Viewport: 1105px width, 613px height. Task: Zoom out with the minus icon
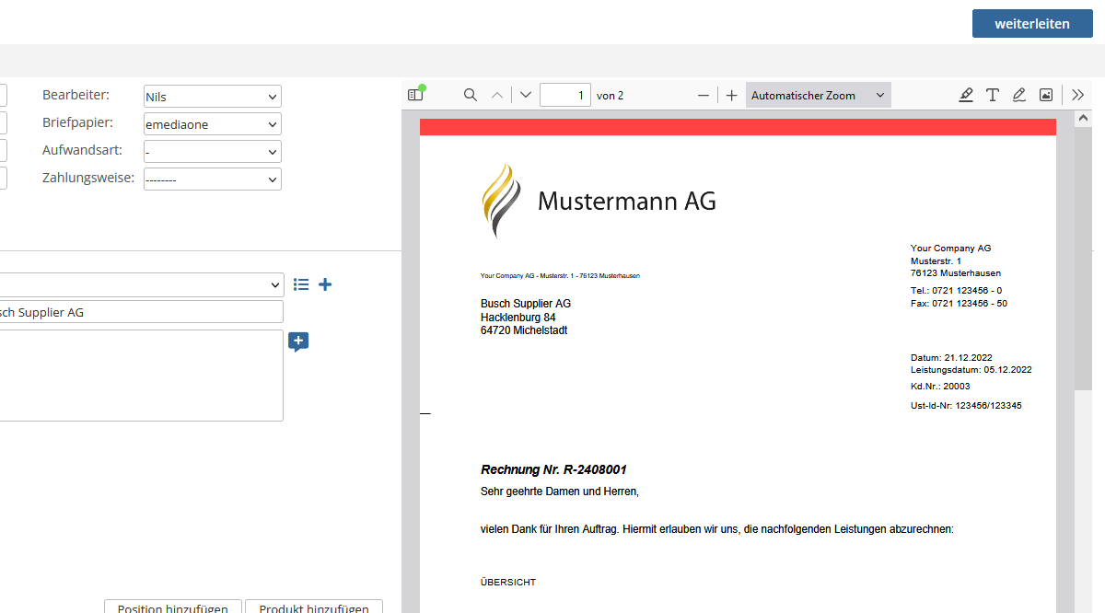(704, 95)
